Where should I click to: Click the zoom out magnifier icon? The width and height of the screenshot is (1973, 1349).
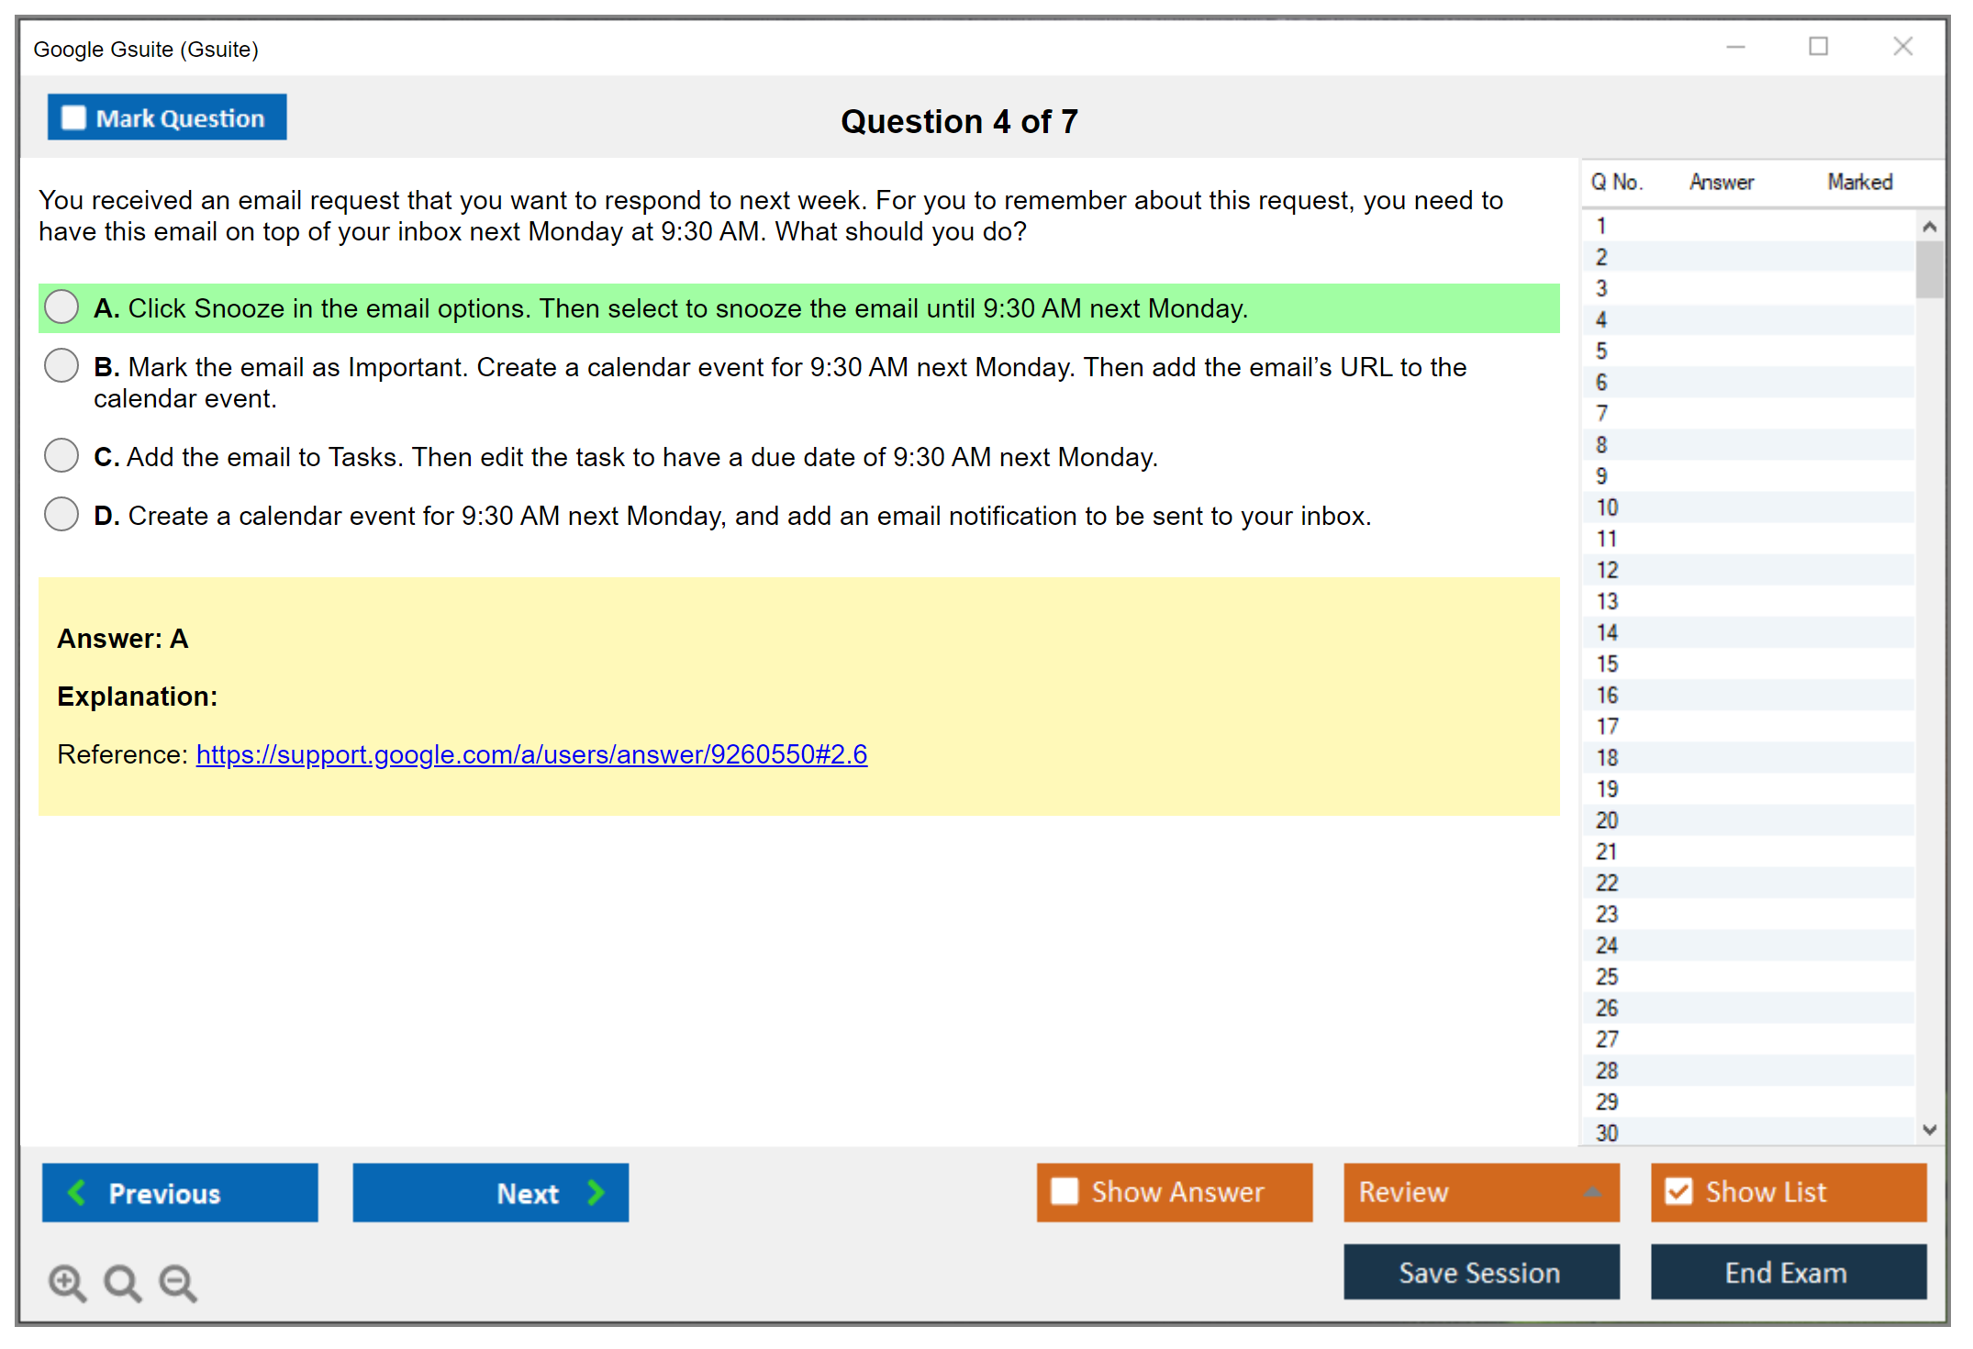tap(177, 1282)
